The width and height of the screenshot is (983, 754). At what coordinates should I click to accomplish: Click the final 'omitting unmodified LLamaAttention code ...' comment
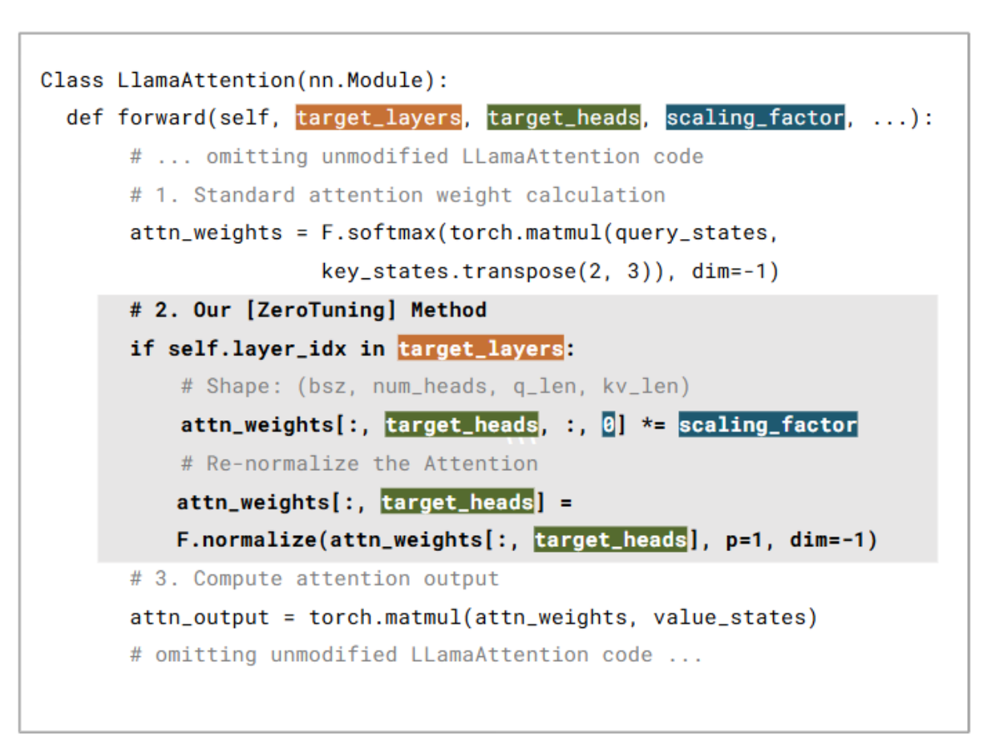[x=416, y=655]
